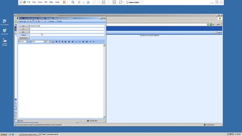Click into the Cc address field
Viewport: 242px width, 136px height.
(x=67, y=29)
